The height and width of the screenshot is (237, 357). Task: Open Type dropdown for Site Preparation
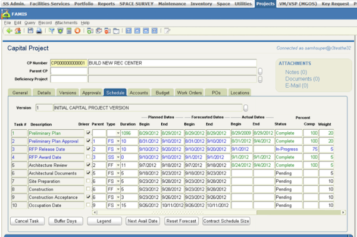point(118,181)
